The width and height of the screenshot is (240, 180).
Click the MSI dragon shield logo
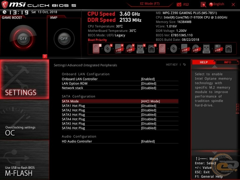pos(4,4)
